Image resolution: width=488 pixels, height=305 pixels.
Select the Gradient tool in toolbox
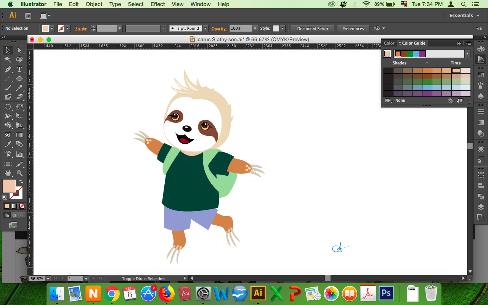[19, 135]
